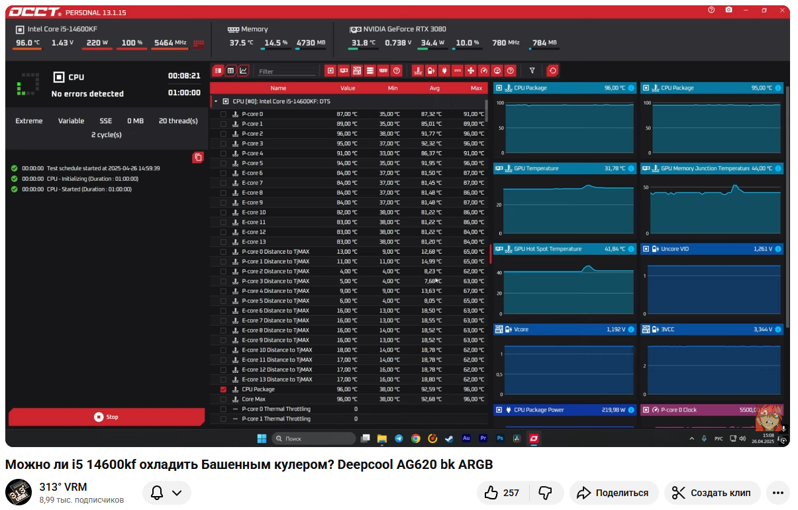The height and width of the screenshot is (510, 798).
Task: Click the graphs panel vertical scrollbar
Action: pos(787,205)
